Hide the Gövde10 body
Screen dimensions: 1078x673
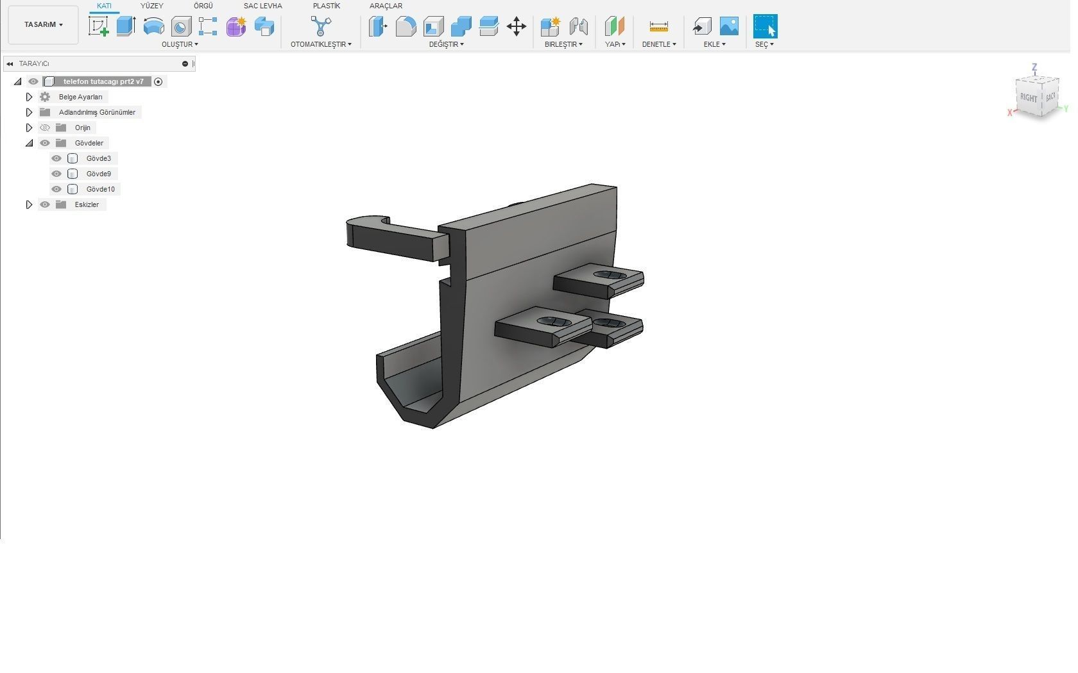[x=56, y=189]
